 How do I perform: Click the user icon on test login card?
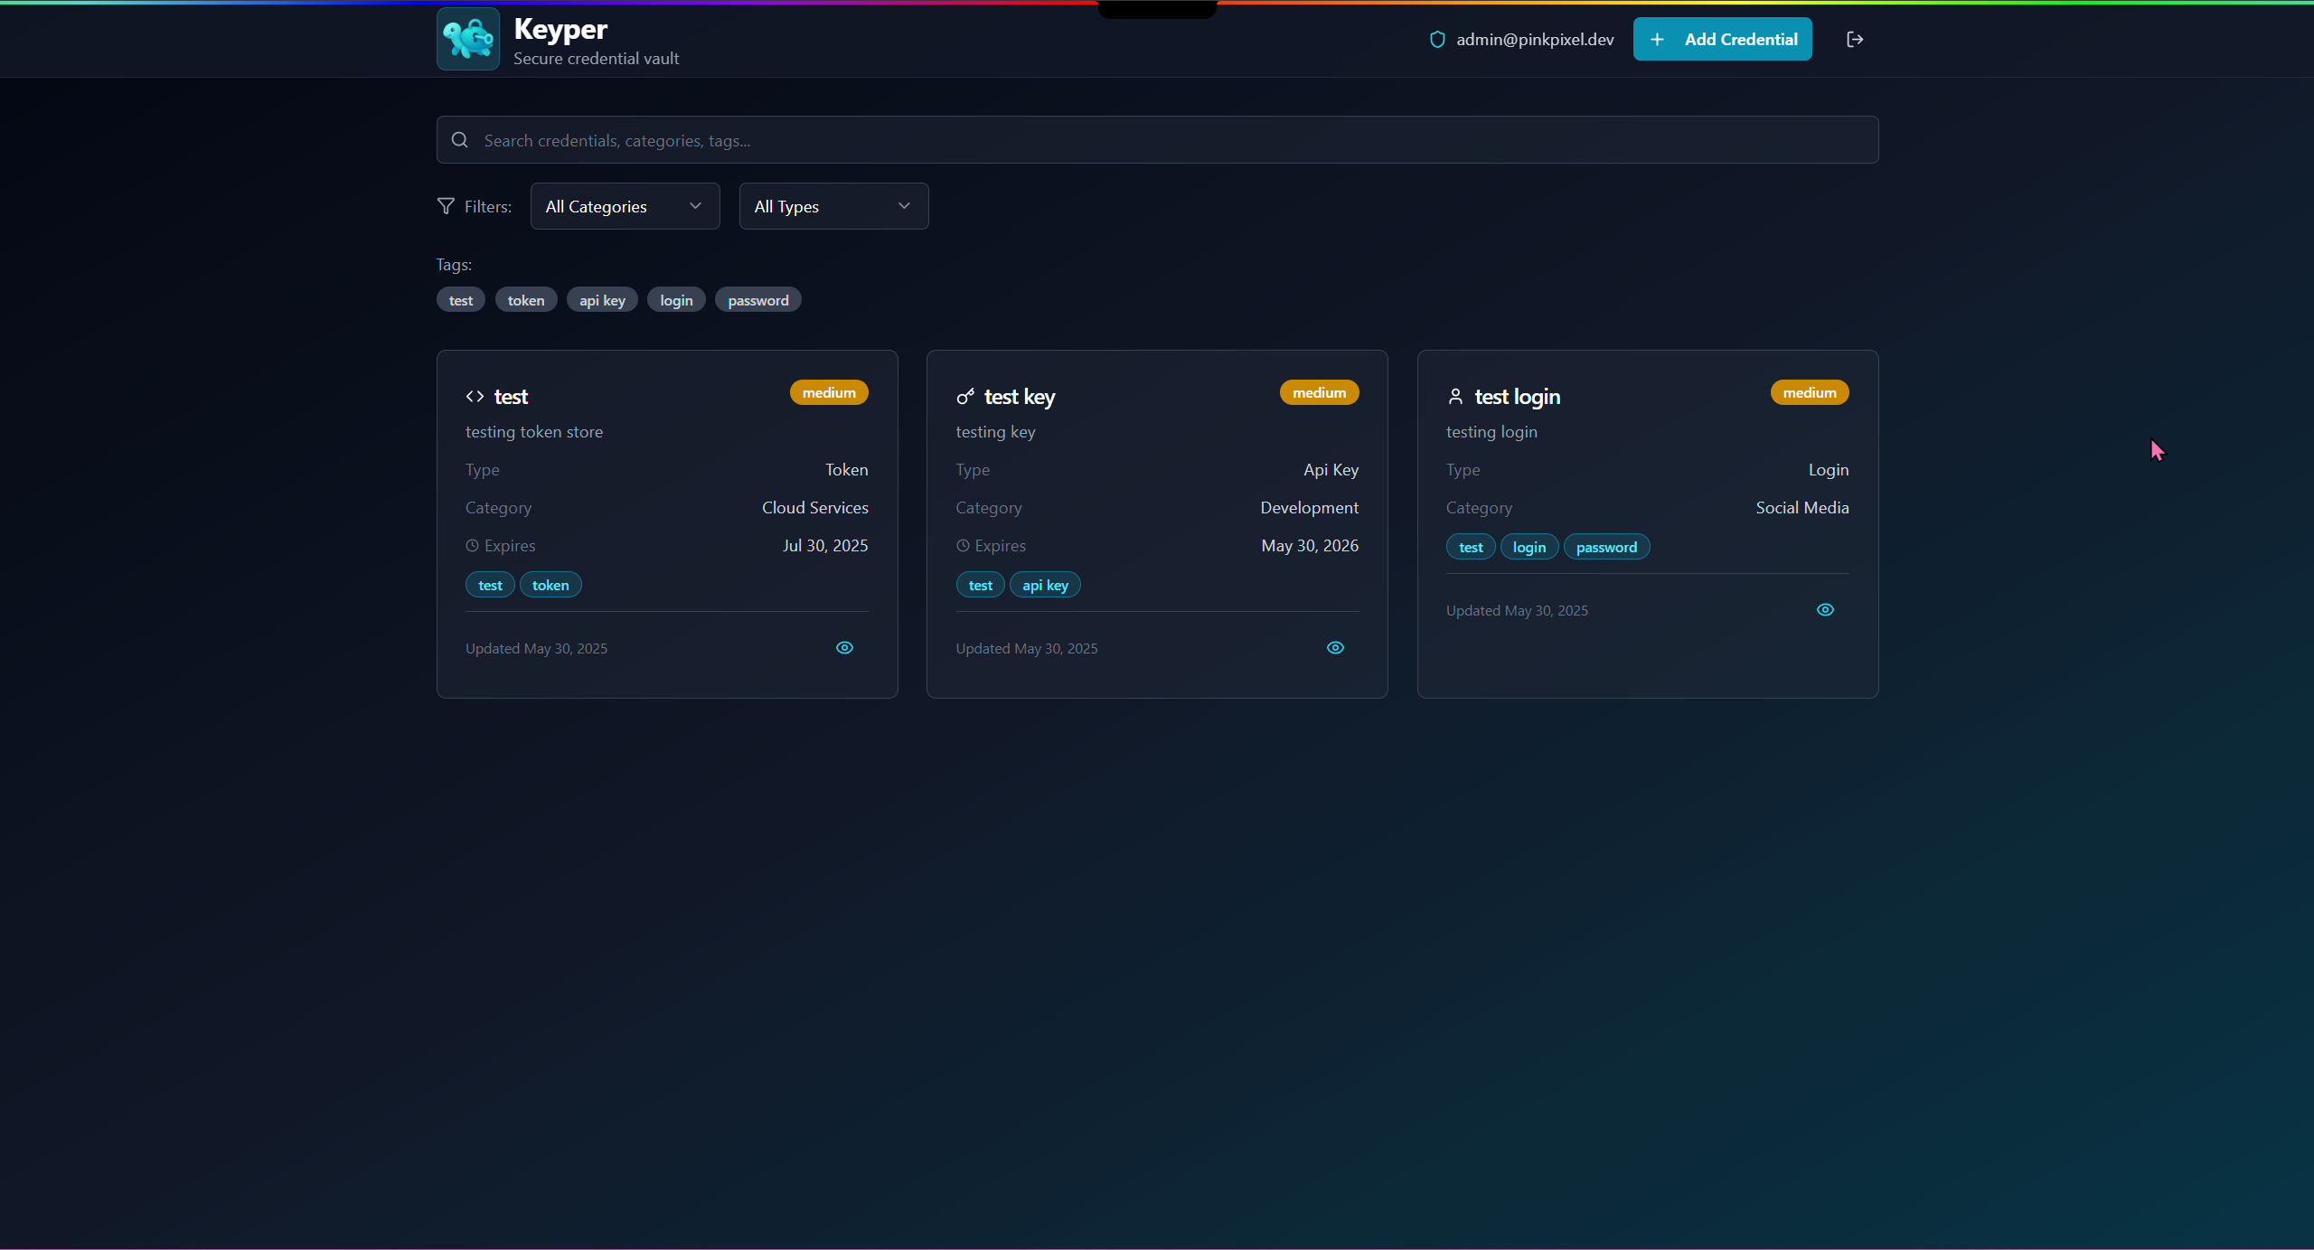tap(1455, 396)
